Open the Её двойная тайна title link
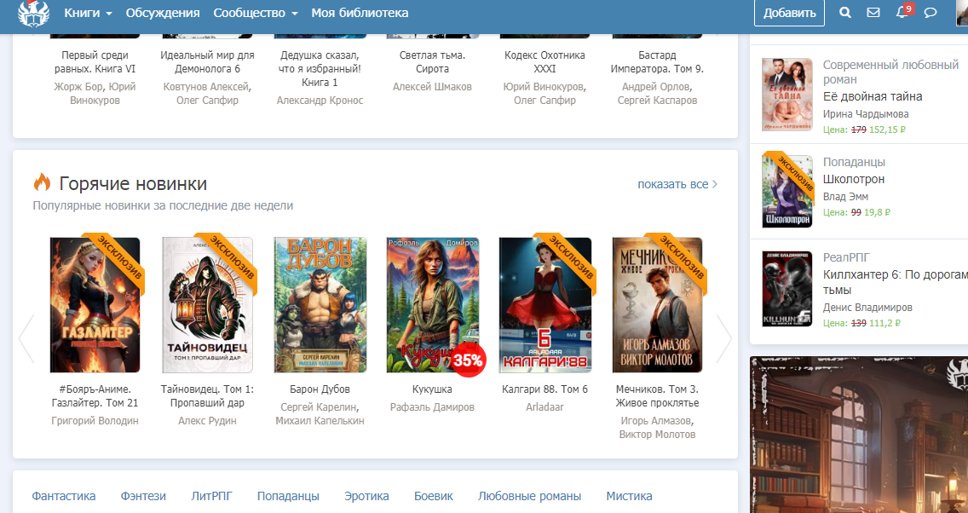Image resolution: width=968 pixels, height=513 pixels. pyautogui.click(x=873, y=96)
